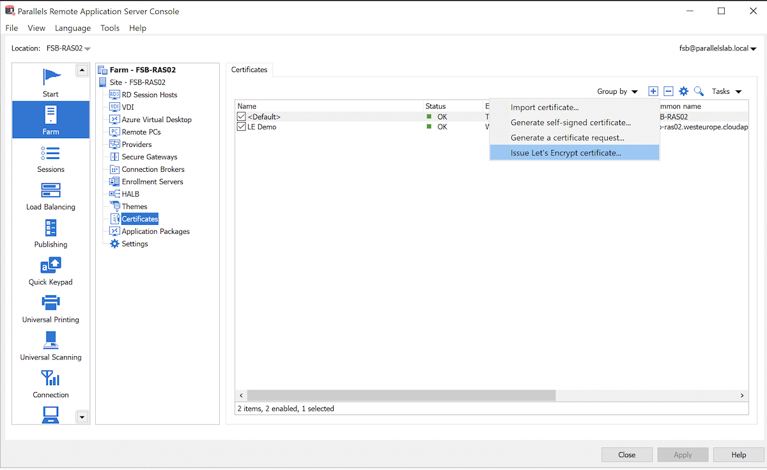The image size is (767, 470).
Task: Click the VDI tree icon
Action: [115, 107]
